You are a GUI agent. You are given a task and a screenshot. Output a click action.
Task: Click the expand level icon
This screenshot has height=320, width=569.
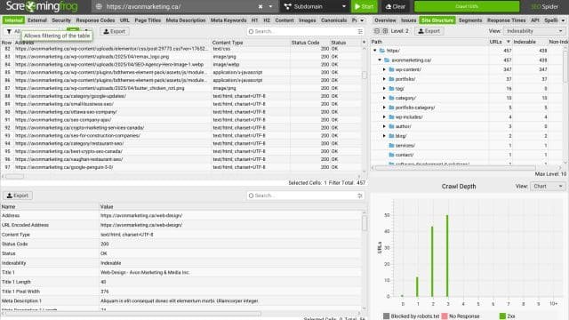pos(385,31)
